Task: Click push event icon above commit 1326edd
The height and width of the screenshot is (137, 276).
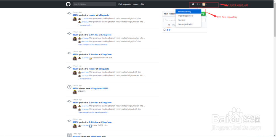Action: [x=69, y=14]
